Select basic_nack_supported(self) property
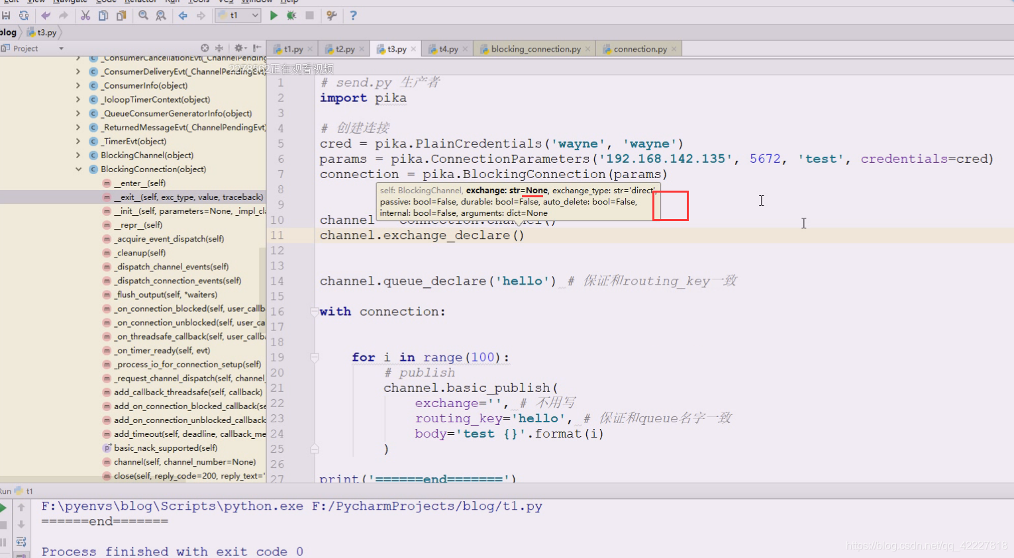 click(x=165, y=447)
